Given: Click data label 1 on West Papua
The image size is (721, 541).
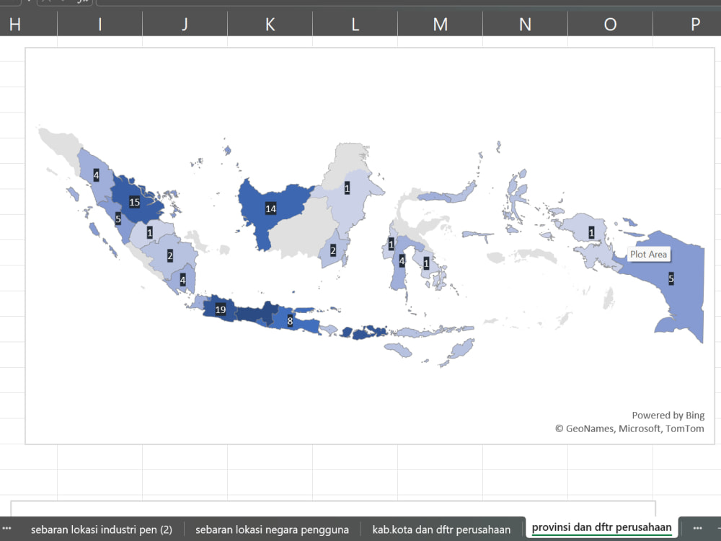Looking at the screenshot, I should (592, 233).
